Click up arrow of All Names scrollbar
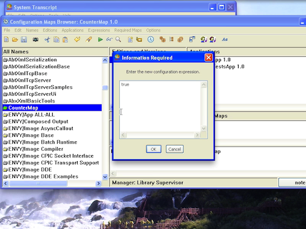 [x=105, y=60]
